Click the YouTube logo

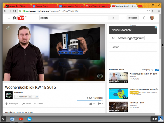pyautogui.click(x=19, y=18)
